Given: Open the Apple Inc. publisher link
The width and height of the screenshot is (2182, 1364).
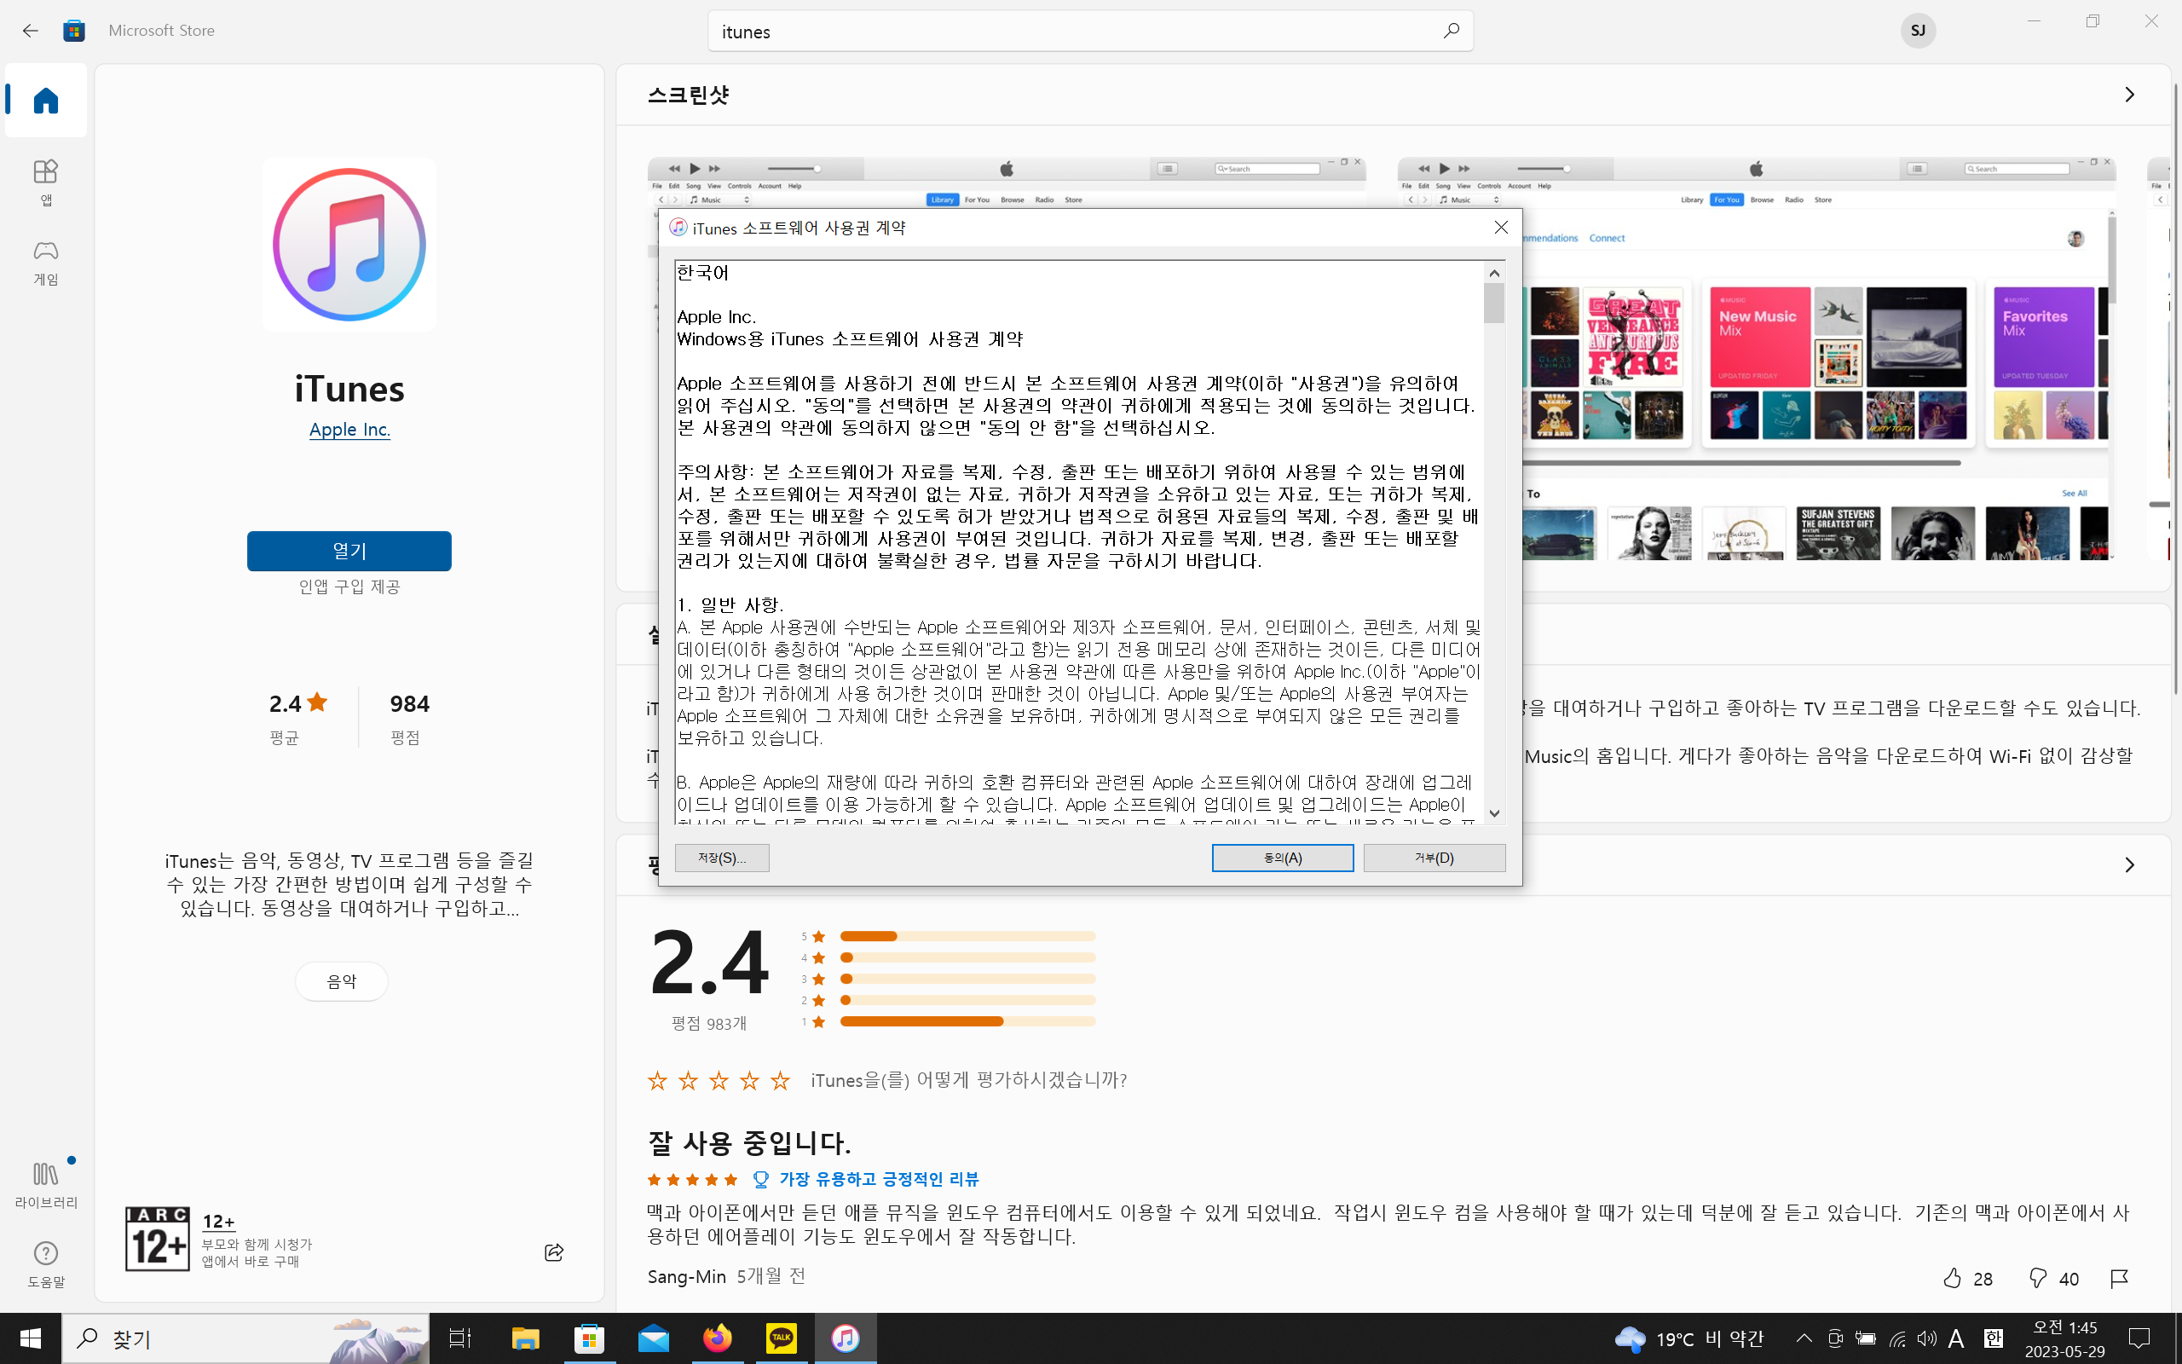Looking at the screenshot, I should coord(349,430).
